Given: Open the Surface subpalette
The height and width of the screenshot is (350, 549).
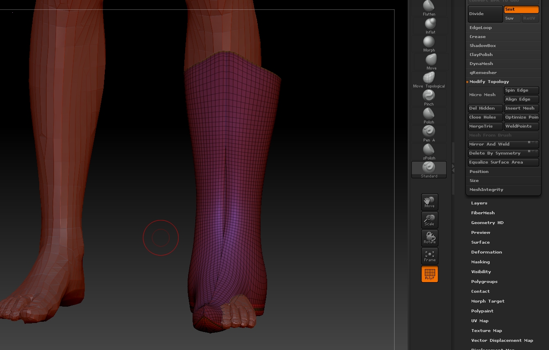Looking at the screenshot, I should 480,242.
